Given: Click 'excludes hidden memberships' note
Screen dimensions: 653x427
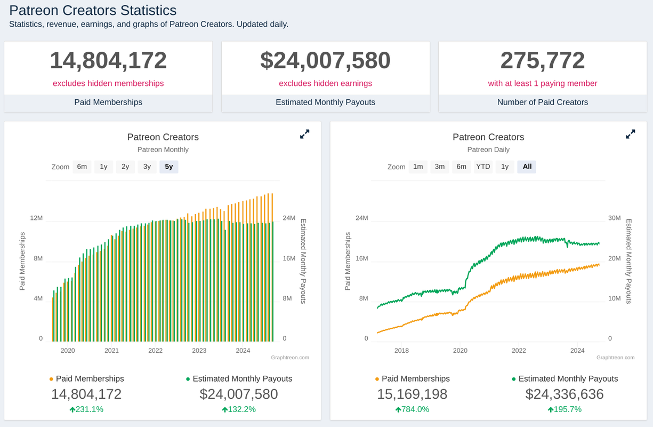Looking at the screenshot, I should (x=108, y=83).
